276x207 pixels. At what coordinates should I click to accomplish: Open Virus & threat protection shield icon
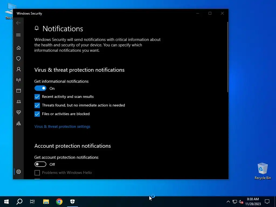point(19,58)
